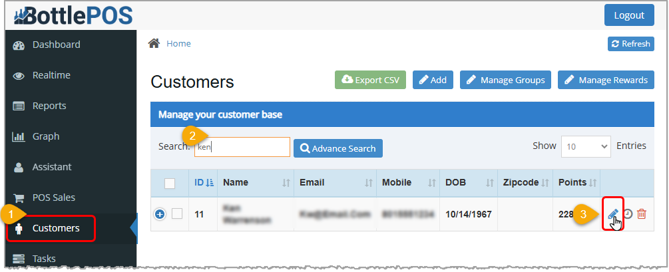Sort by Mobile column arrows

click(432, 183)
